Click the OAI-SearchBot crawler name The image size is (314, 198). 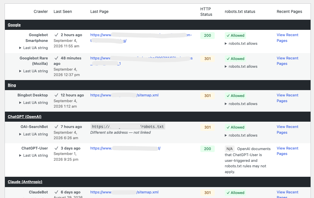point(34,127)
